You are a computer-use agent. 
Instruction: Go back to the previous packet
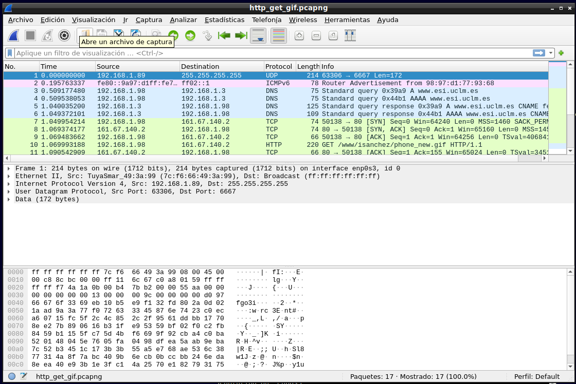click(173, 36)
